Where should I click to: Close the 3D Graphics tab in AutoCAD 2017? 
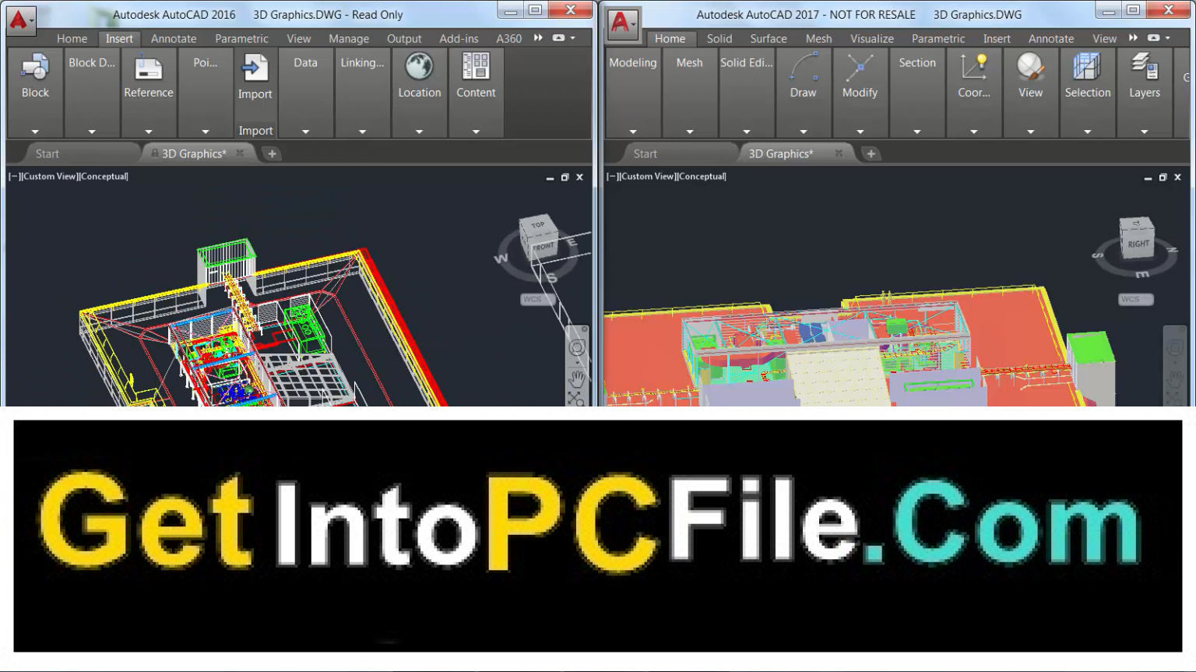tap(839, 153)
